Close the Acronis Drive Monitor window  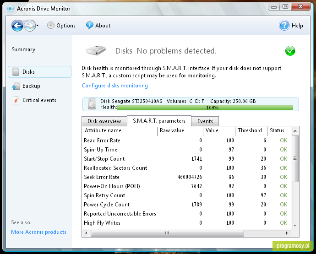pyautogui.click(x=300, y=7)
